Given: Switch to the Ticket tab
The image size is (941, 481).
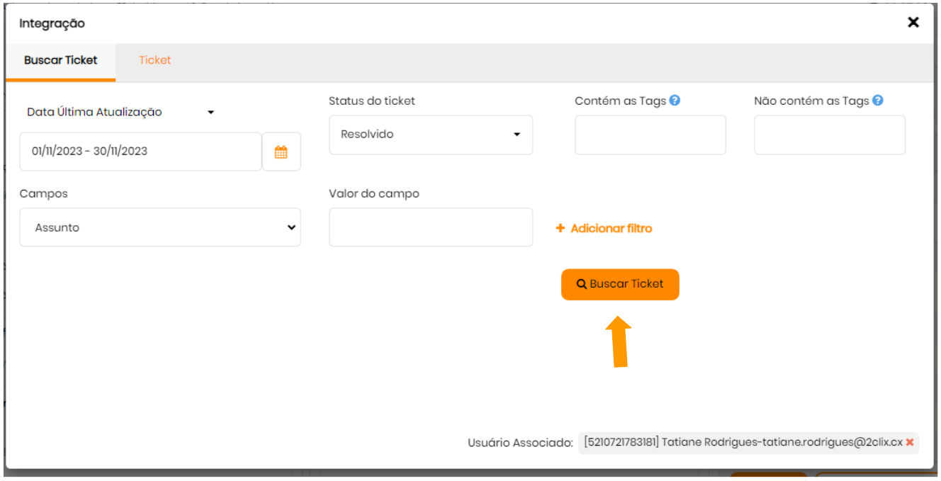Looking at the screenshot, I should pos(154,60).
